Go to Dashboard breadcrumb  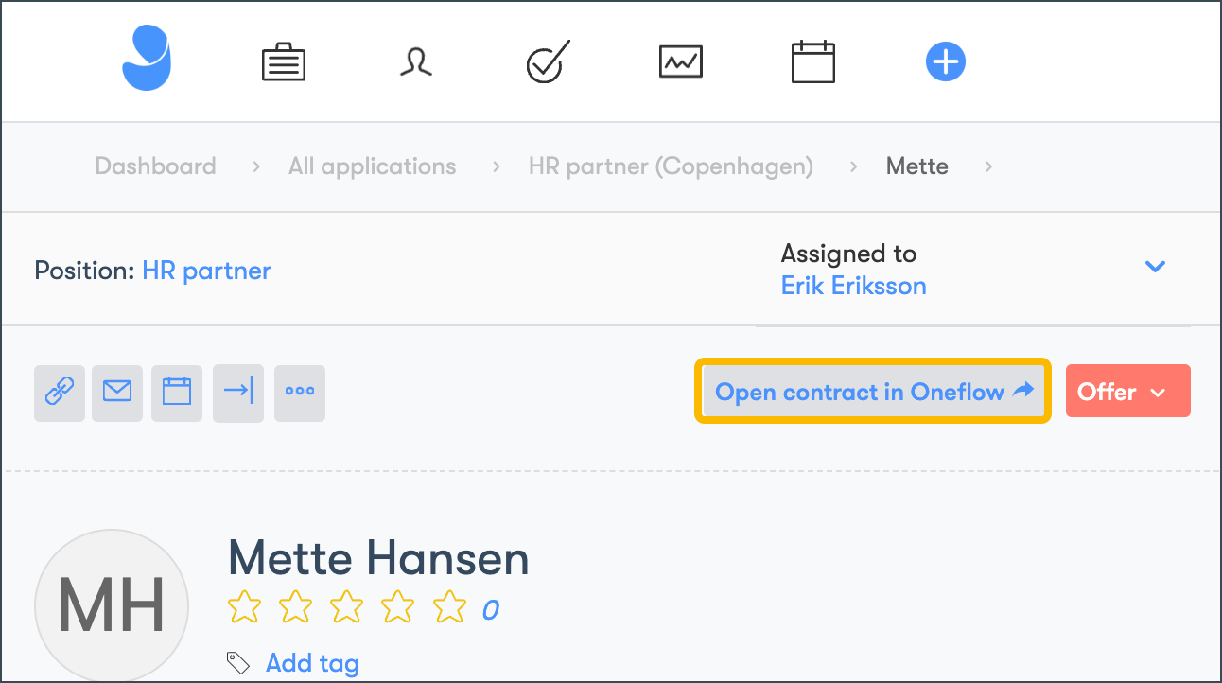click(x=155, y=166)
